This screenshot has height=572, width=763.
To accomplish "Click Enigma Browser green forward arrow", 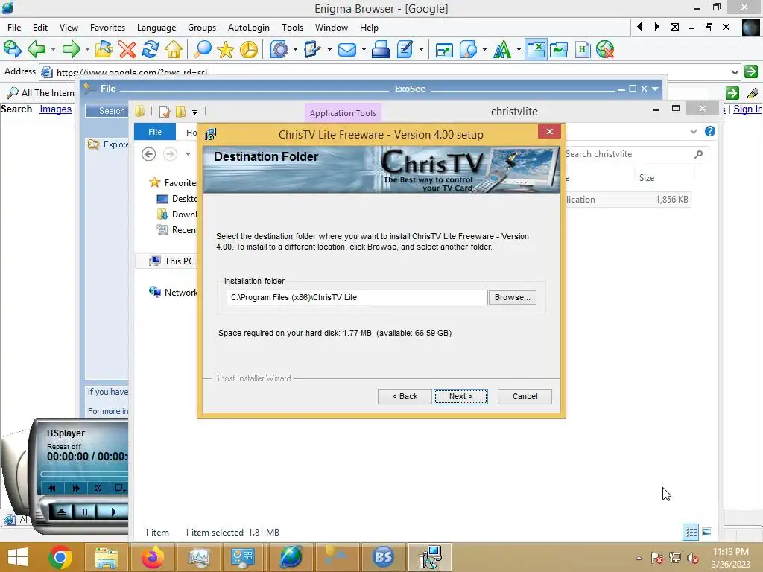I will [x=71, y=49].
